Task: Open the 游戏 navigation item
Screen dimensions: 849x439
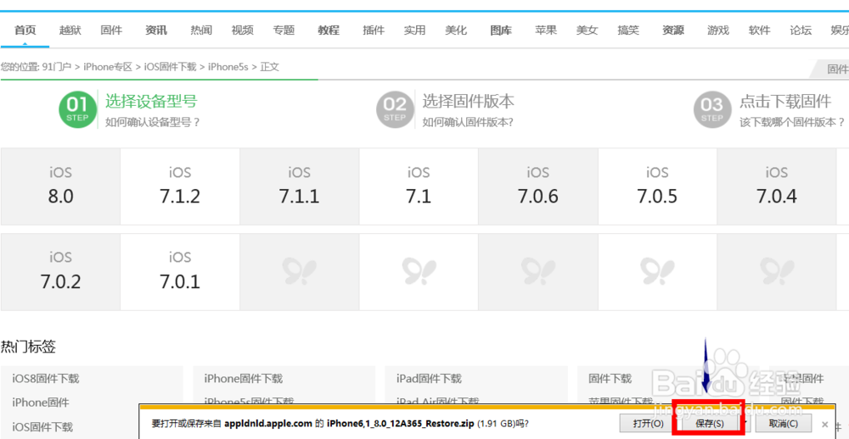Action: [718, 31]
